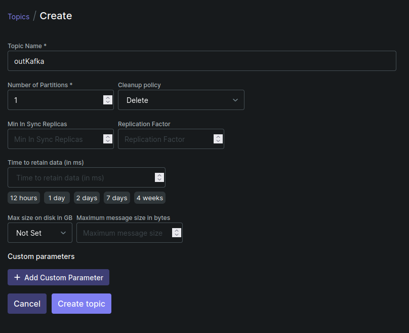Click the Topic Name input field

pos(201,61)
